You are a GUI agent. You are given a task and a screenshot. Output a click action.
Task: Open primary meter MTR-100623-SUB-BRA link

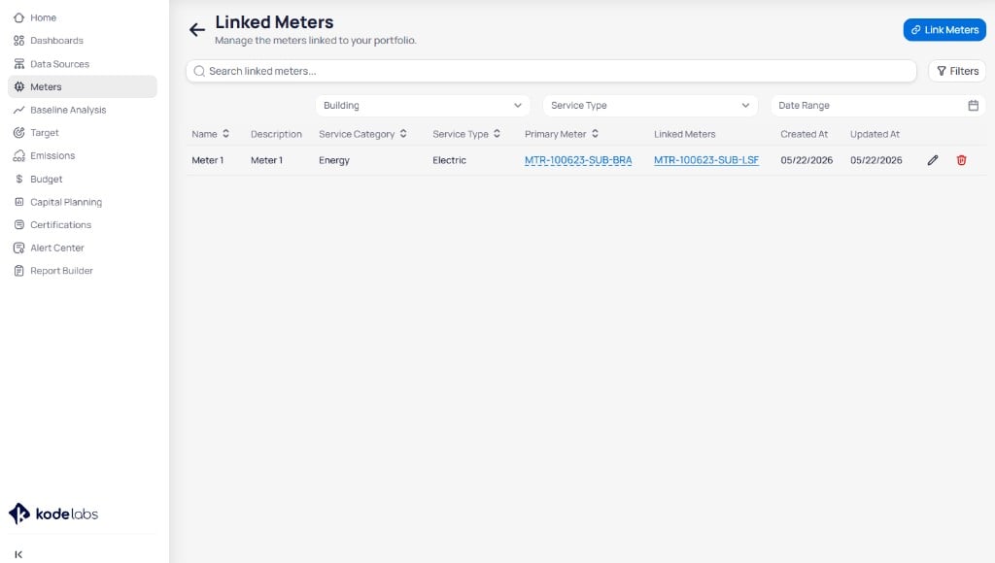point(578,160)
